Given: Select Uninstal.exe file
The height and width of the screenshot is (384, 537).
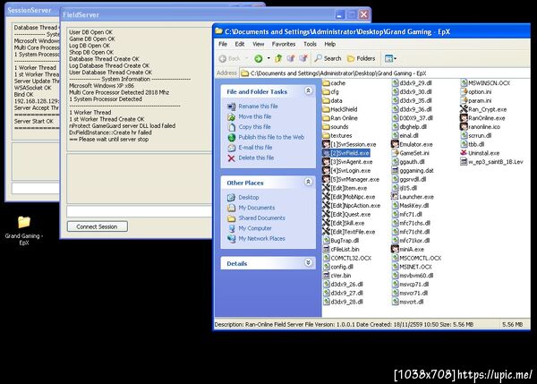Looking at the screenshot, I should [x=480, y=153].
